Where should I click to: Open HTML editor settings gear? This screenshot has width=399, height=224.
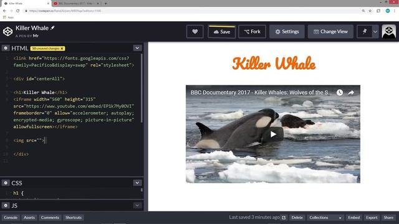pos(6,48)
